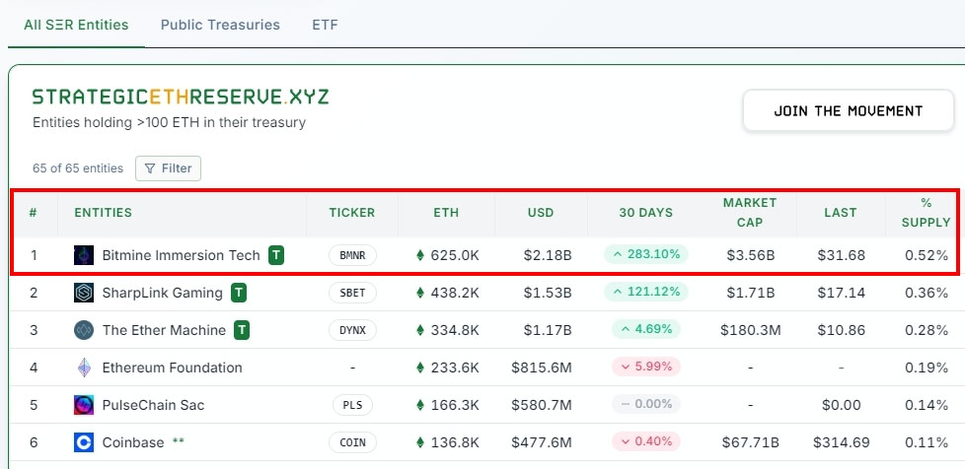This screenshot has width=965, height=469.
Task: Click the Coinbase logo icon
Action: click(x=84, y=442)
